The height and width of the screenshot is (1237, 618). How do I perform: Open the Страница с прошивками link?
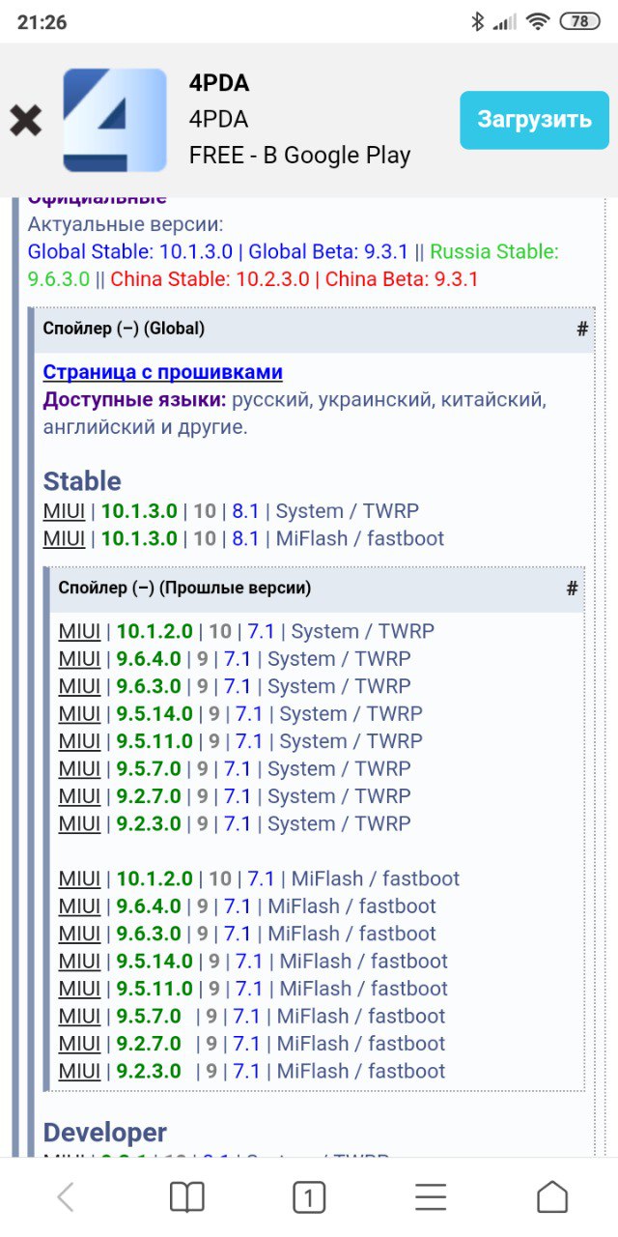click(x=163, y=372)
